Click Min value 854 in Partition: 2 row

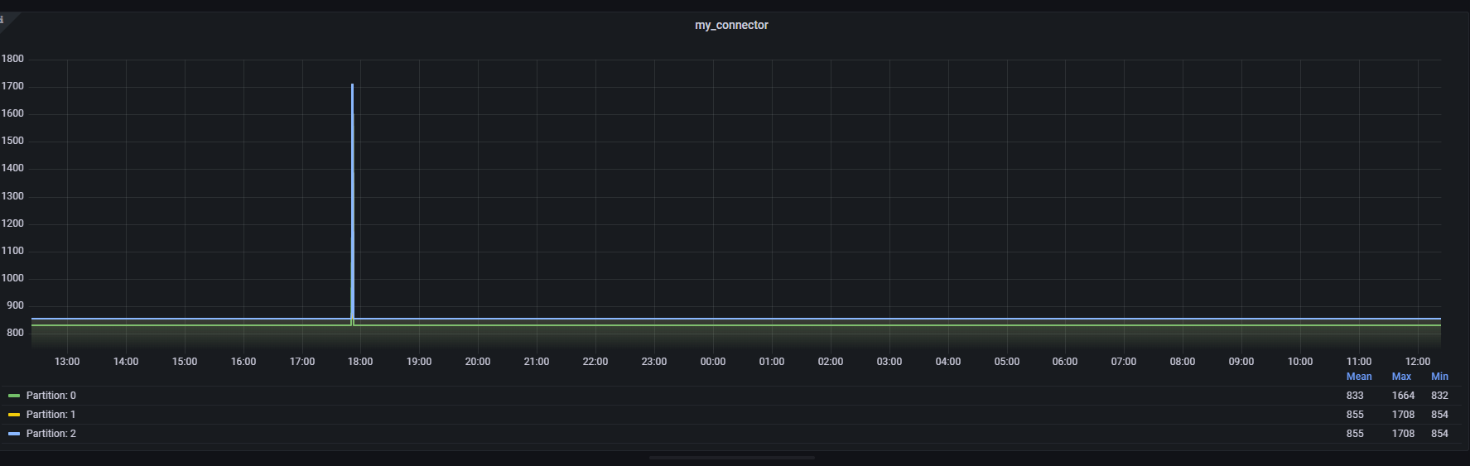pyautogui.click(x=1439, y=434)
